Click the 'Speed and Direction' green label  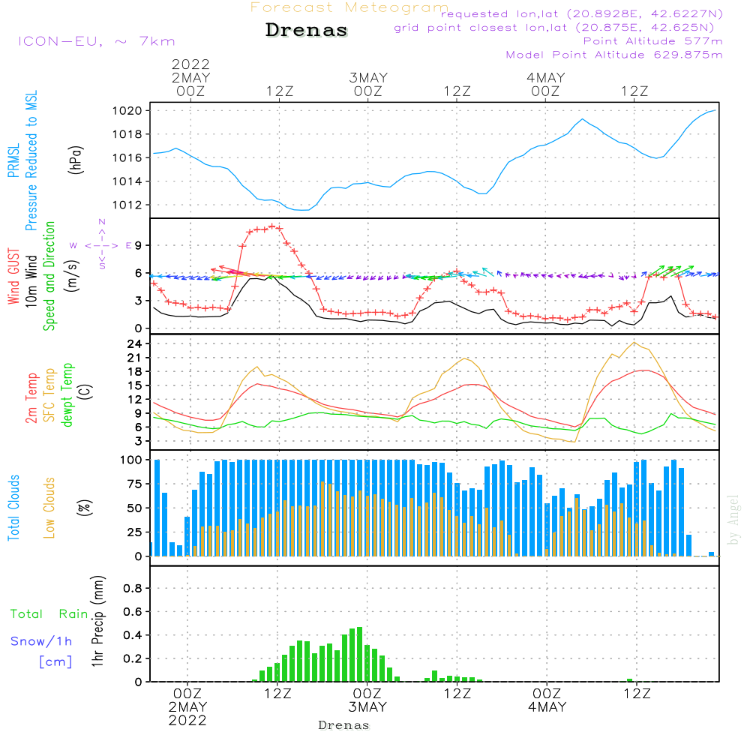[x=49, y=276]
